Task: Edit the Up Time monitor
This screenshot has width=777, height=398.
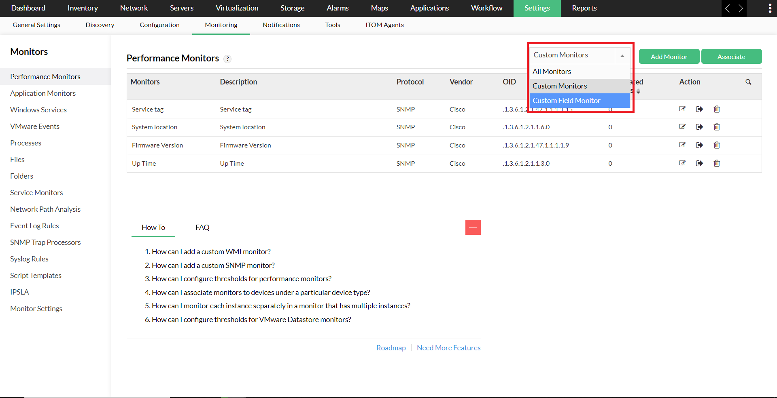Action: [x=682, y=163]
